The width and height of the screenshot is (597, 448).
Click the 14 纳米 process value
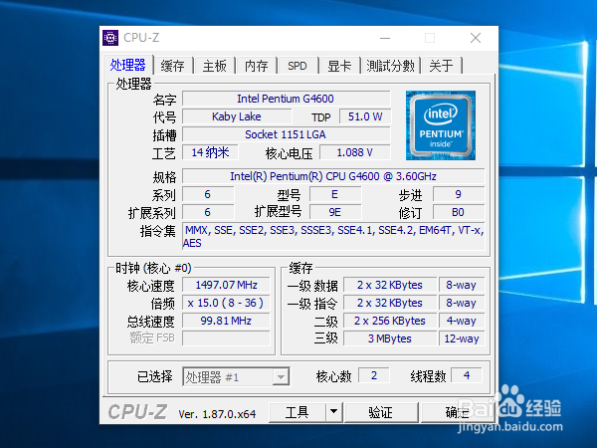pos(211,152)
